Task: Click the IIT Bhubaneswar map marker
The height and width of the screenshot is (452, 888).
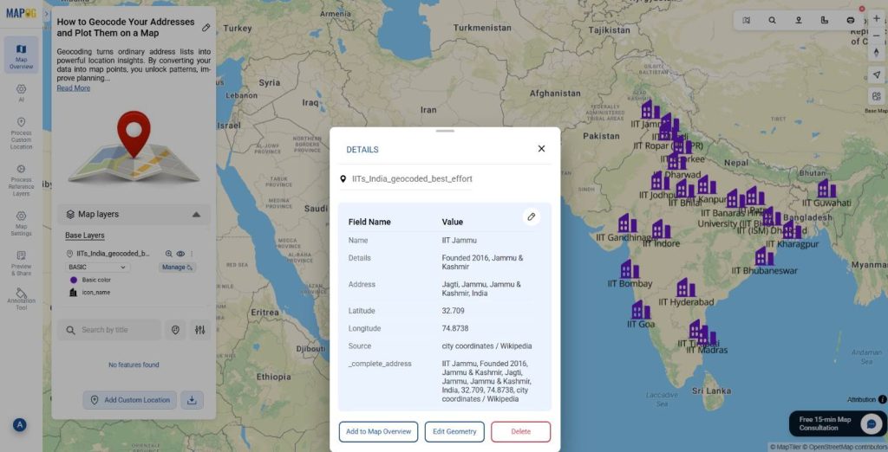Action: pos(764,256)
